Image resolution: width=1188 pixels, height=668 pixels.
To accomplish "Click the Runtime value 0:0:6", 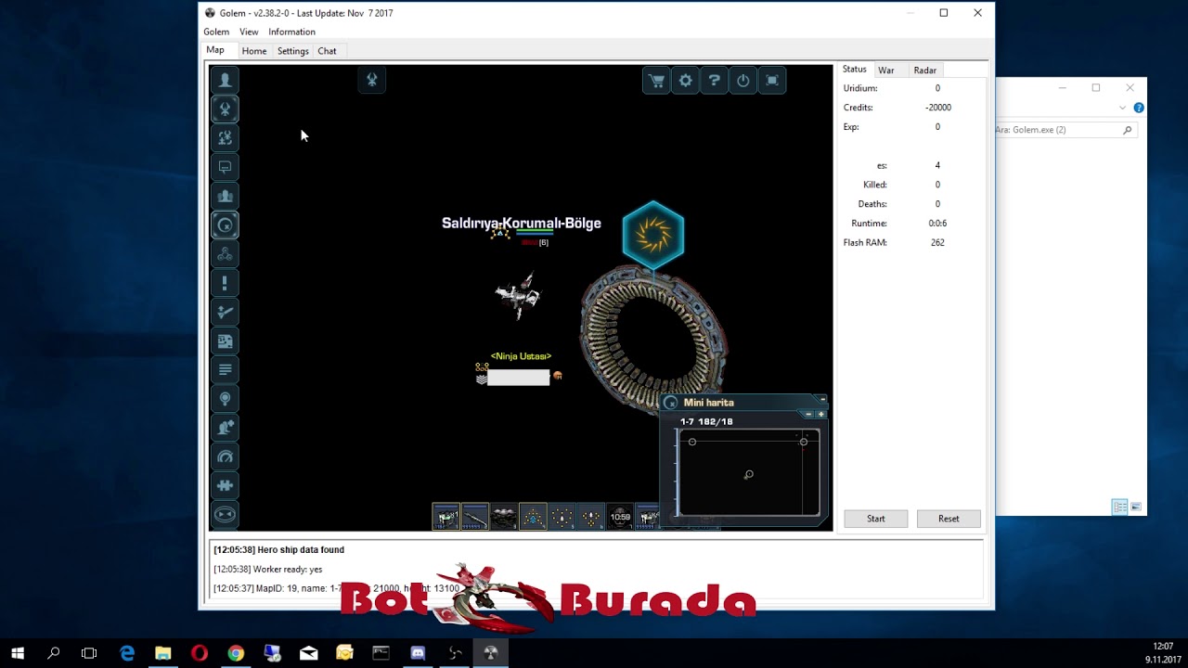I will [937, 224].
